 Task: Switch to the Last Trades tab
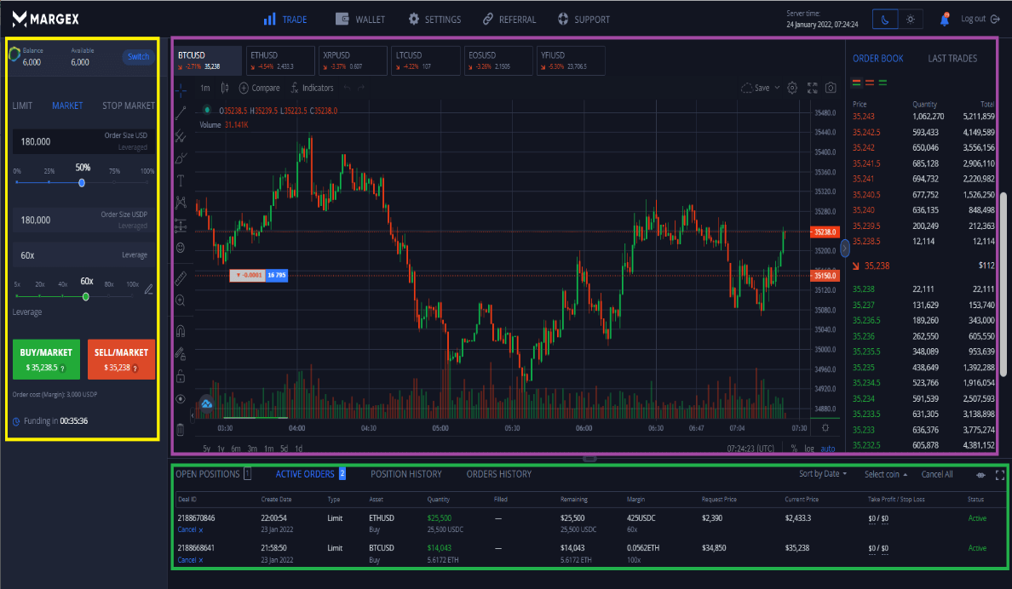(x=952, y=59)
